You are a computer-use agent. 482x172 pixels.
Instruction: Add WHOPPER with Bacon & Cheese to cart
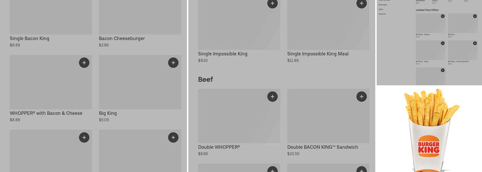[x=84, y=63]
